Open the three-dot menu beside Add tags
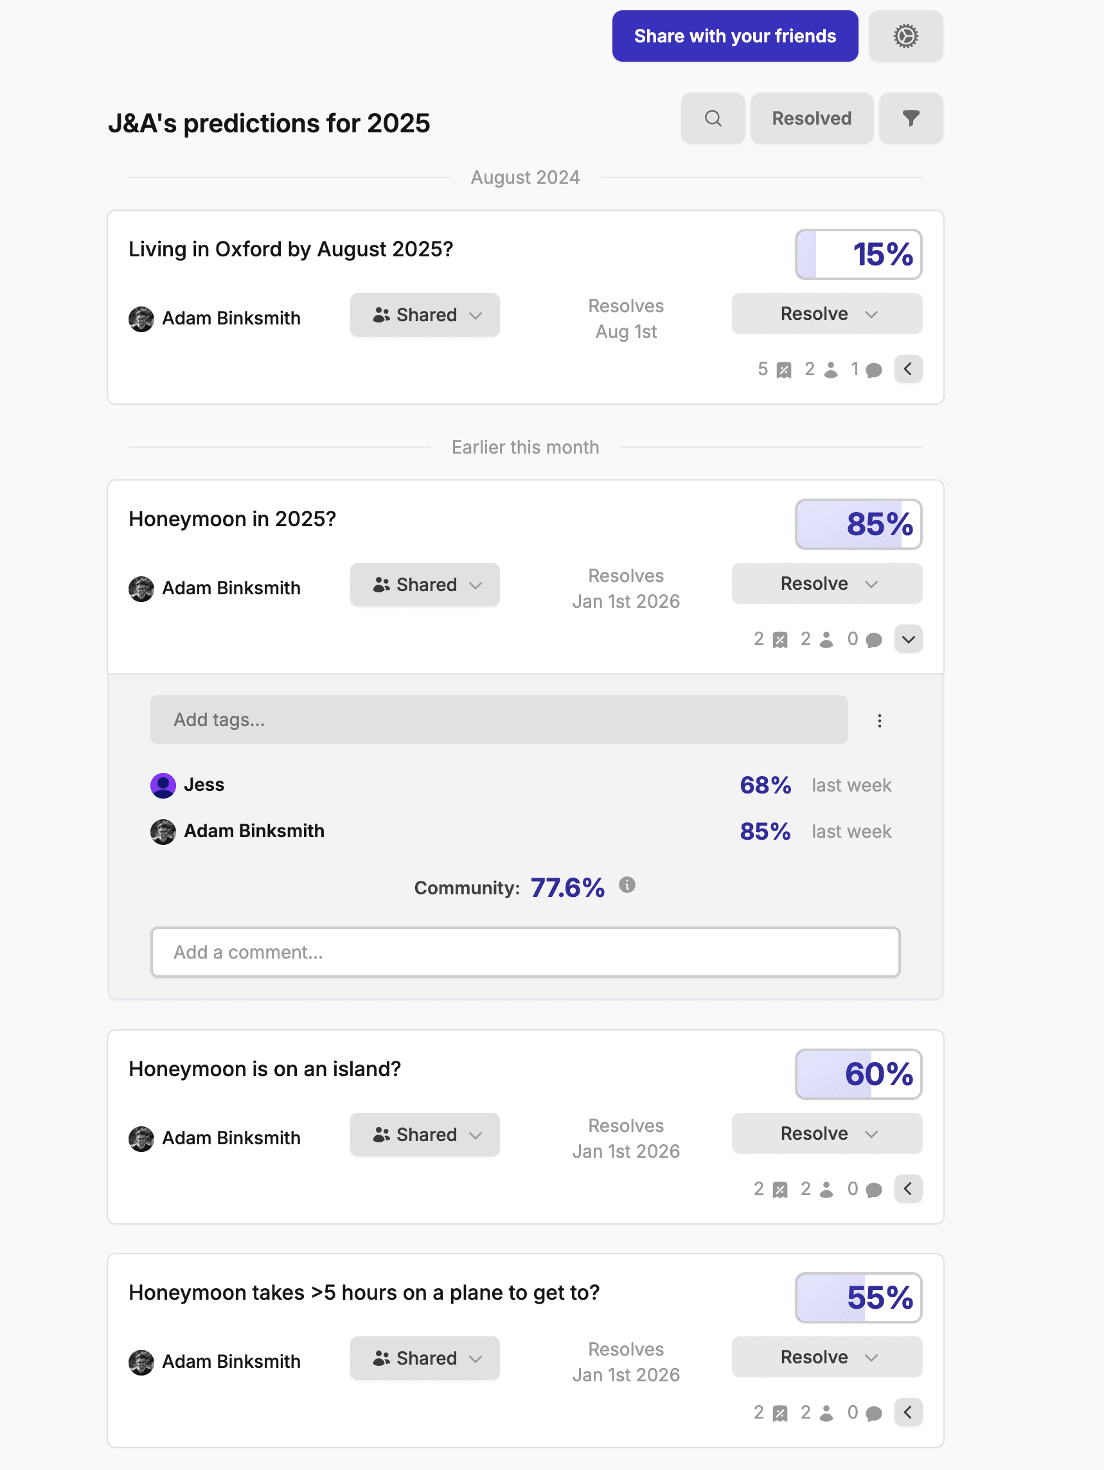The height and width of the screenshot is (1470, 1104). pos(879,721)
